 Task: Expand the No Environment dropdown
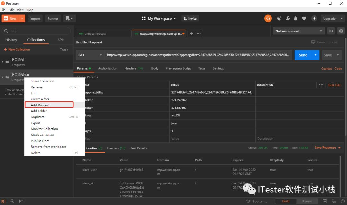tap(298, 31)
